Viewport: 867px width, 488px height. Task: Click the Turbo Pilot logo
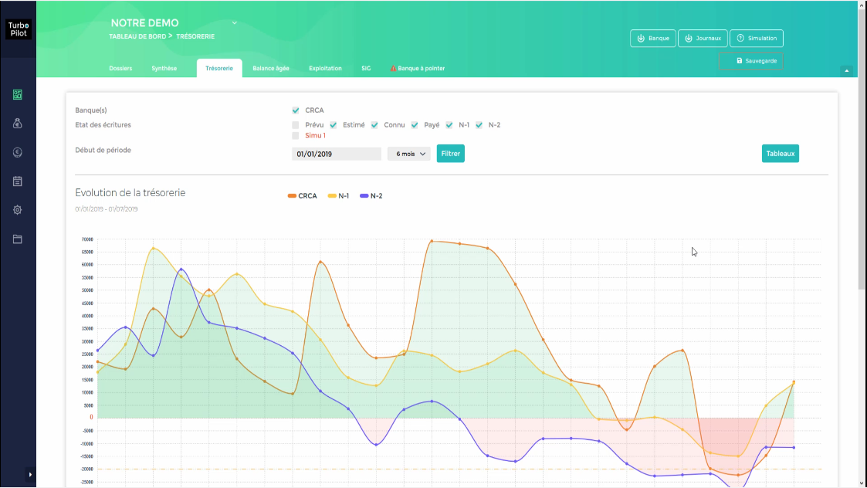pos(19,29)
